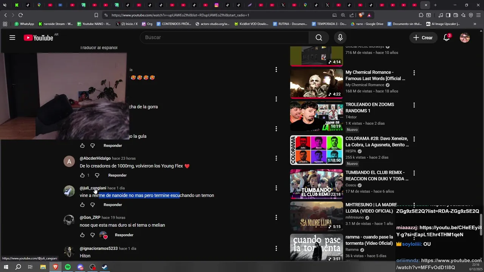Open the apps grid in bookmarks bar
The image size is (484, 272).
5,24
